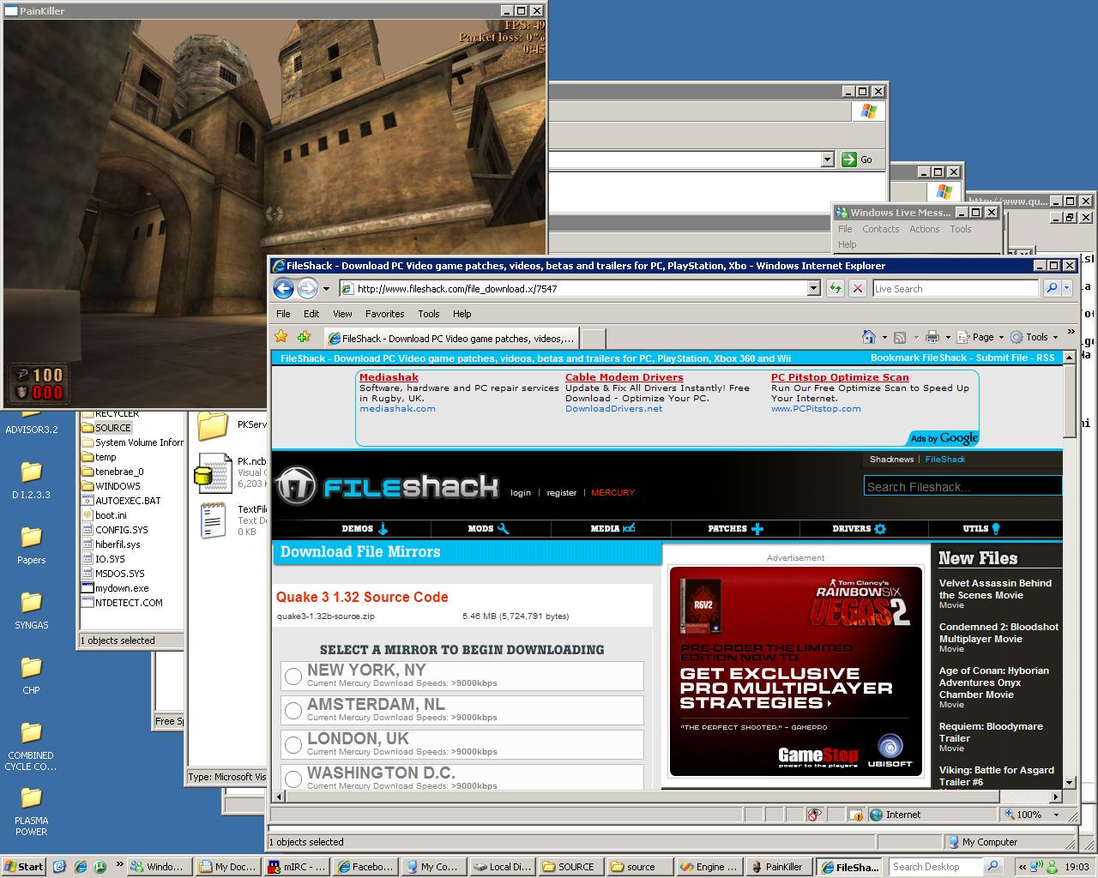Open the search provider dropdown arrow
The height and width of the screenshot is (878, 1098).
[1067, 288]
